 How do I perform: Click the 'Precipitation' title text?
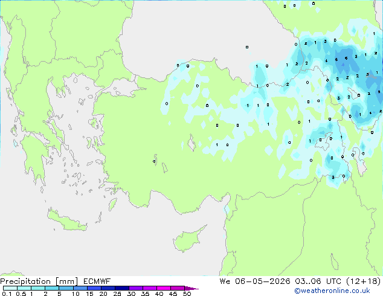click(25, 282)
